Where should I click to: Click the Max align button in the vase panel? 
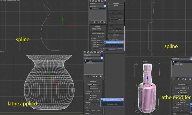(x=99, y=110)
